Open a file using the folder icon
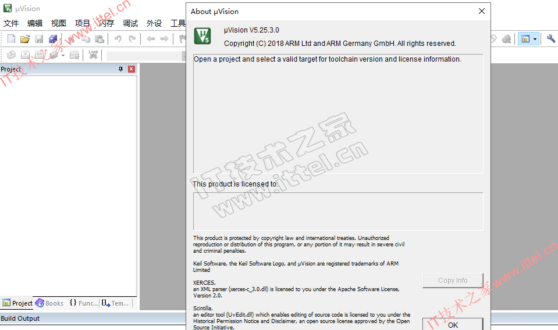This screenshot has width=558, height=330. tap(25, 39)
